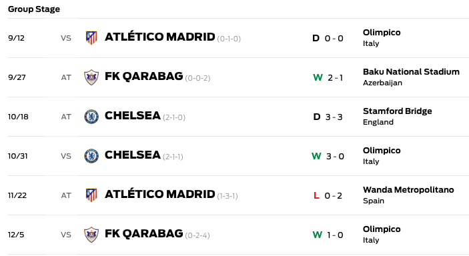This screenshot has width=469, height=256.
Task: Click FK Qarabag crest in 9/27 match
Action: (x=91, y=77)
